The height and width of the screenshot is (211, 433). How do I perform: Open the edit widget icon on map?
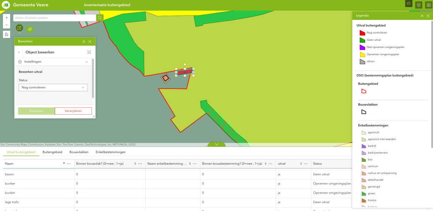pos(20,28)
